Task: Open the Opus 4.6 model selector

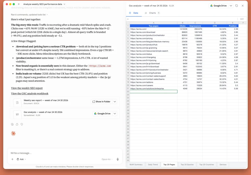Action: coord(107,159)
